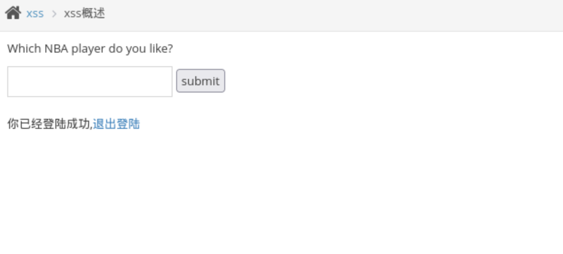Go home via the house icon
Screen dimensions: 563x254
coord(13,13)
